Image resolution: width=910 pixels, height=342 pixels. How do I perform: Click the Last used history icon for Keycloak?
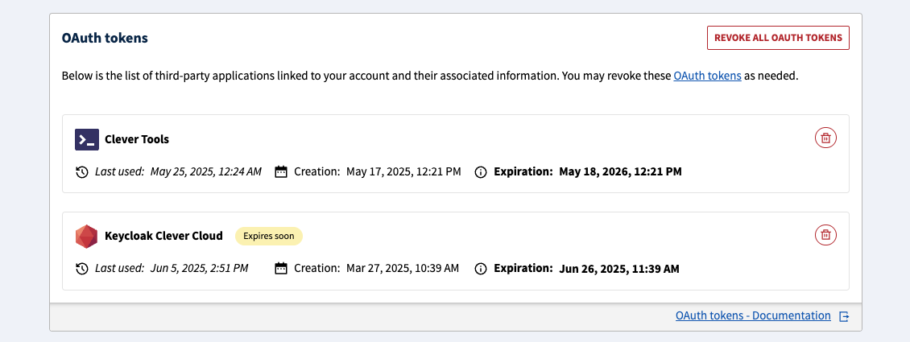[81, 269]
